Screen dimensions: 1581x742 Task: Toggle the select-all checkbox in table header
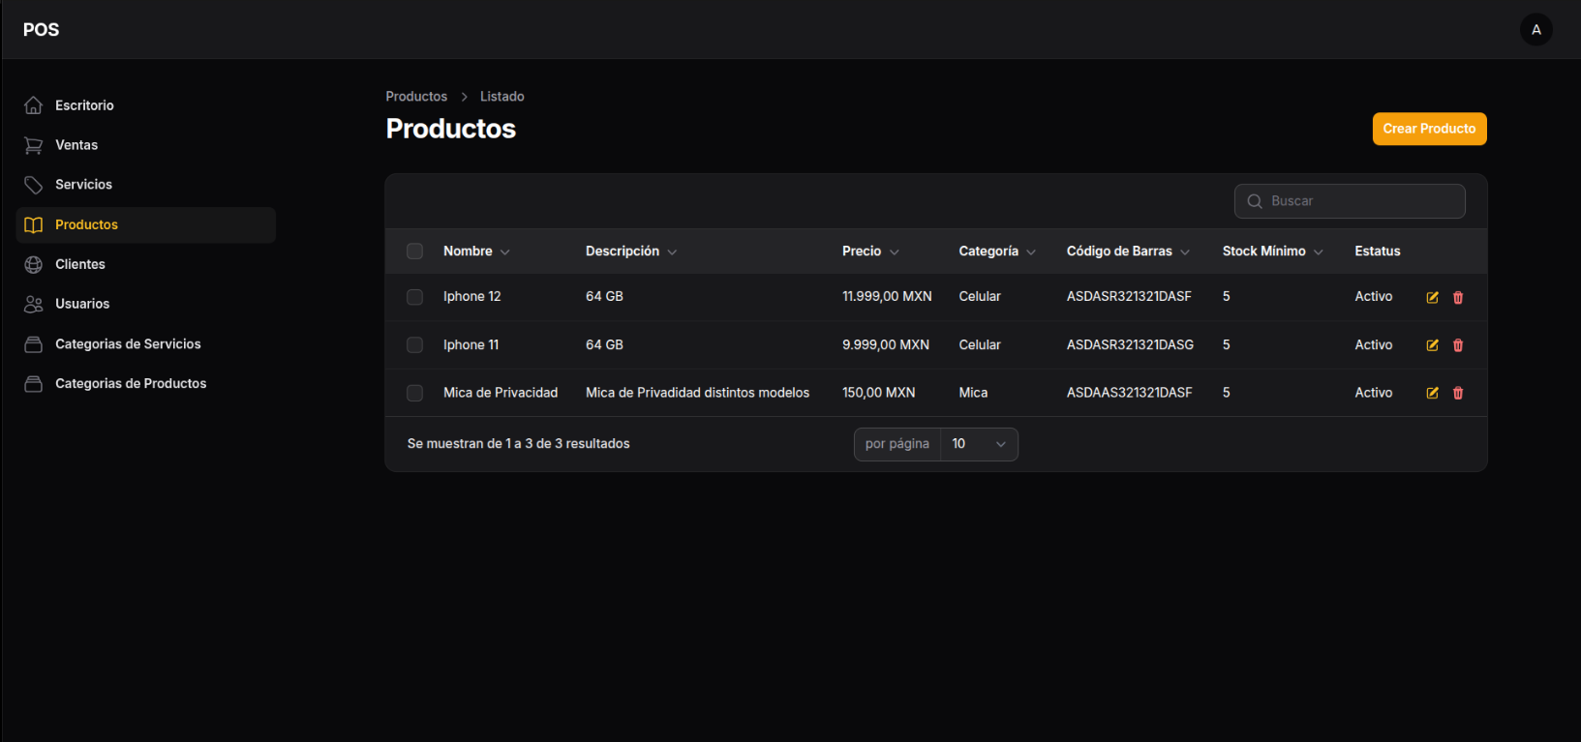(414, 252)
